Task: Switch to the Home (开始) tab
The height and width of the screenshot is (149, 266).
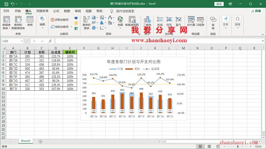Action: click(x=18, y=11)
